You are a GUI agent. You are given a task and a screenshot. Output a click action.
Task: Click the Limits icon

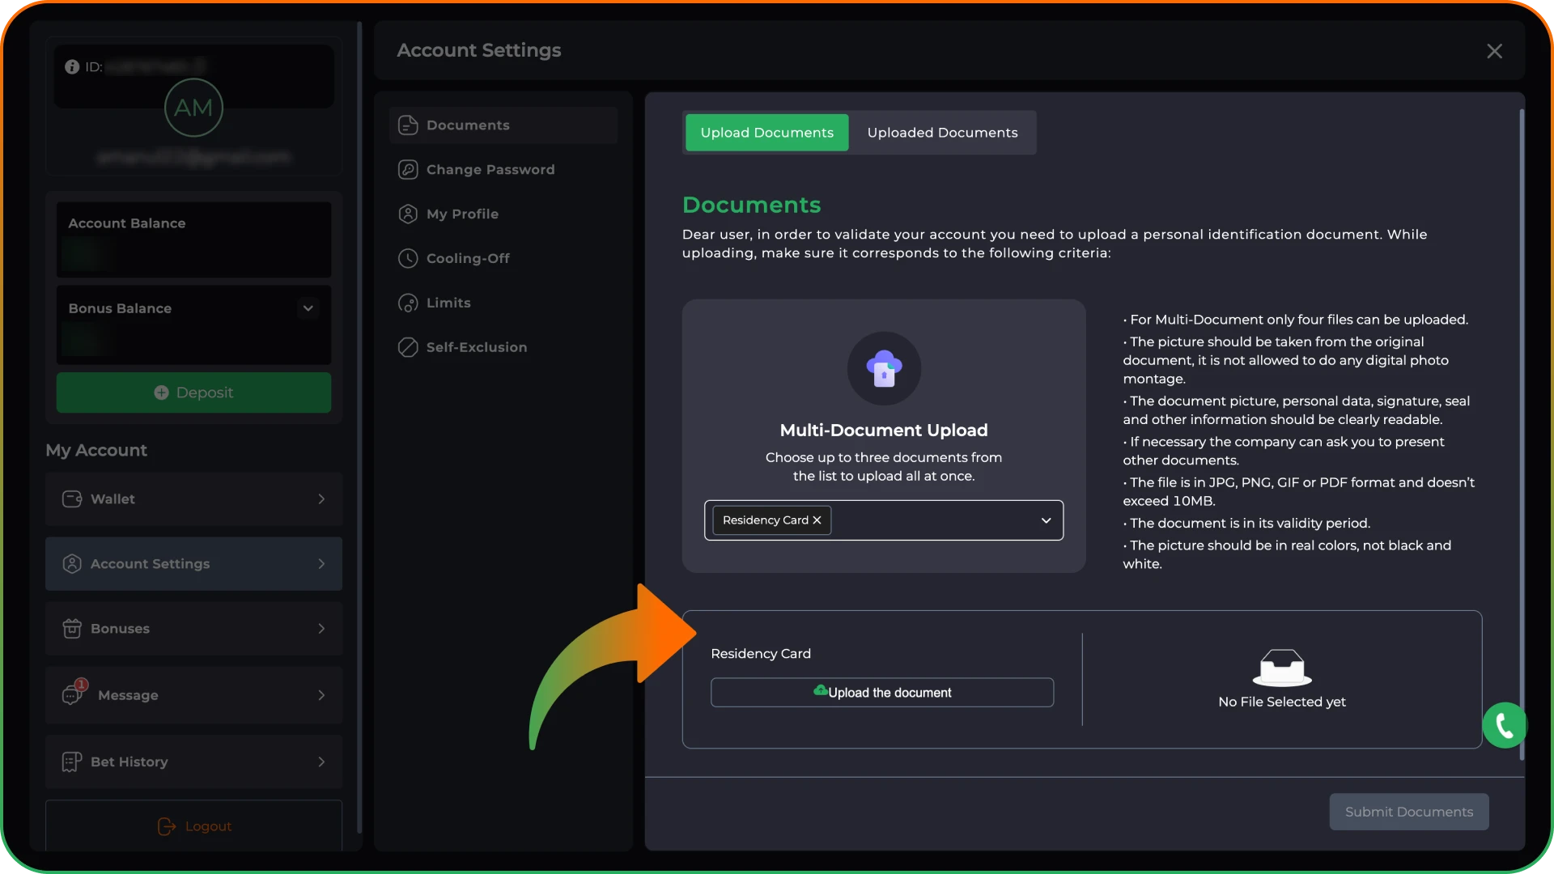[408, 303]
